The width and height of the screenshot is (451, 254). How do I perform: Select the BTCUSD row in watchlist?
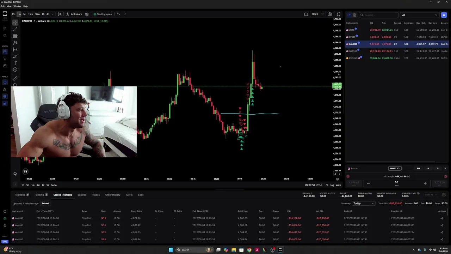point(397,58)
